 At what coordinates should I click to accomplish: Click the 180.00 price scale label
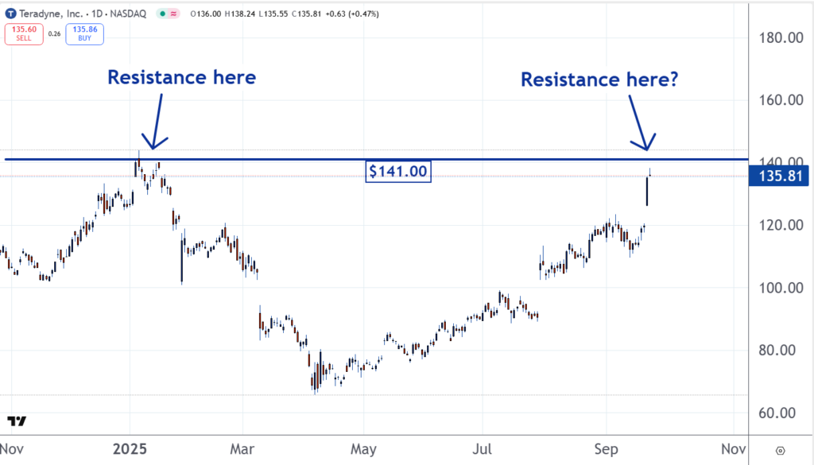(778, 37)
